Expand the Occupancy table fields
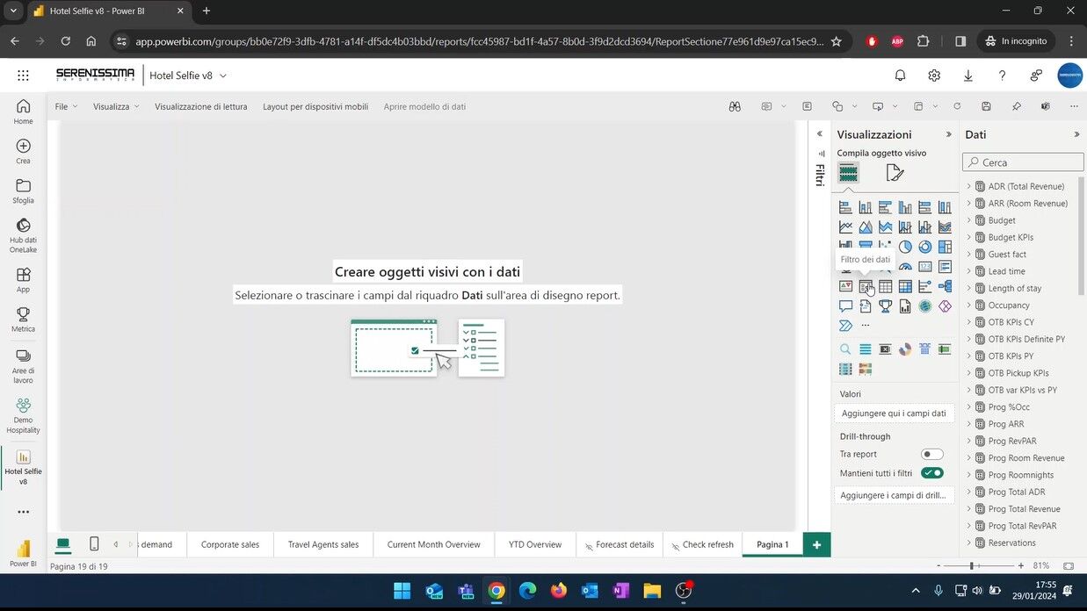Image resolution: width=1087 pixels, height=611 pixels. [969, 305]
